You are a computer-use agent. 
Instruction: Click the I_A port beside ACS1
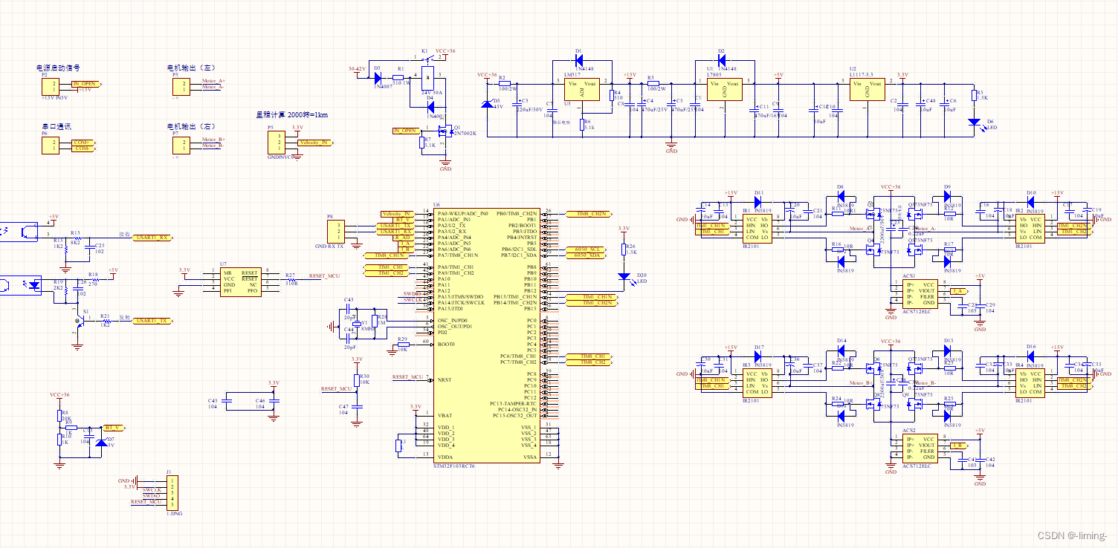point(958,291)
